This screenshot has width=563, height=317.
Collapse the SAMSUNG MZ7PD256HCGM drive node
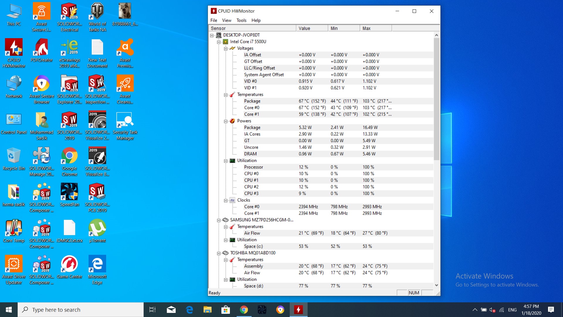[x=219, y=220]
